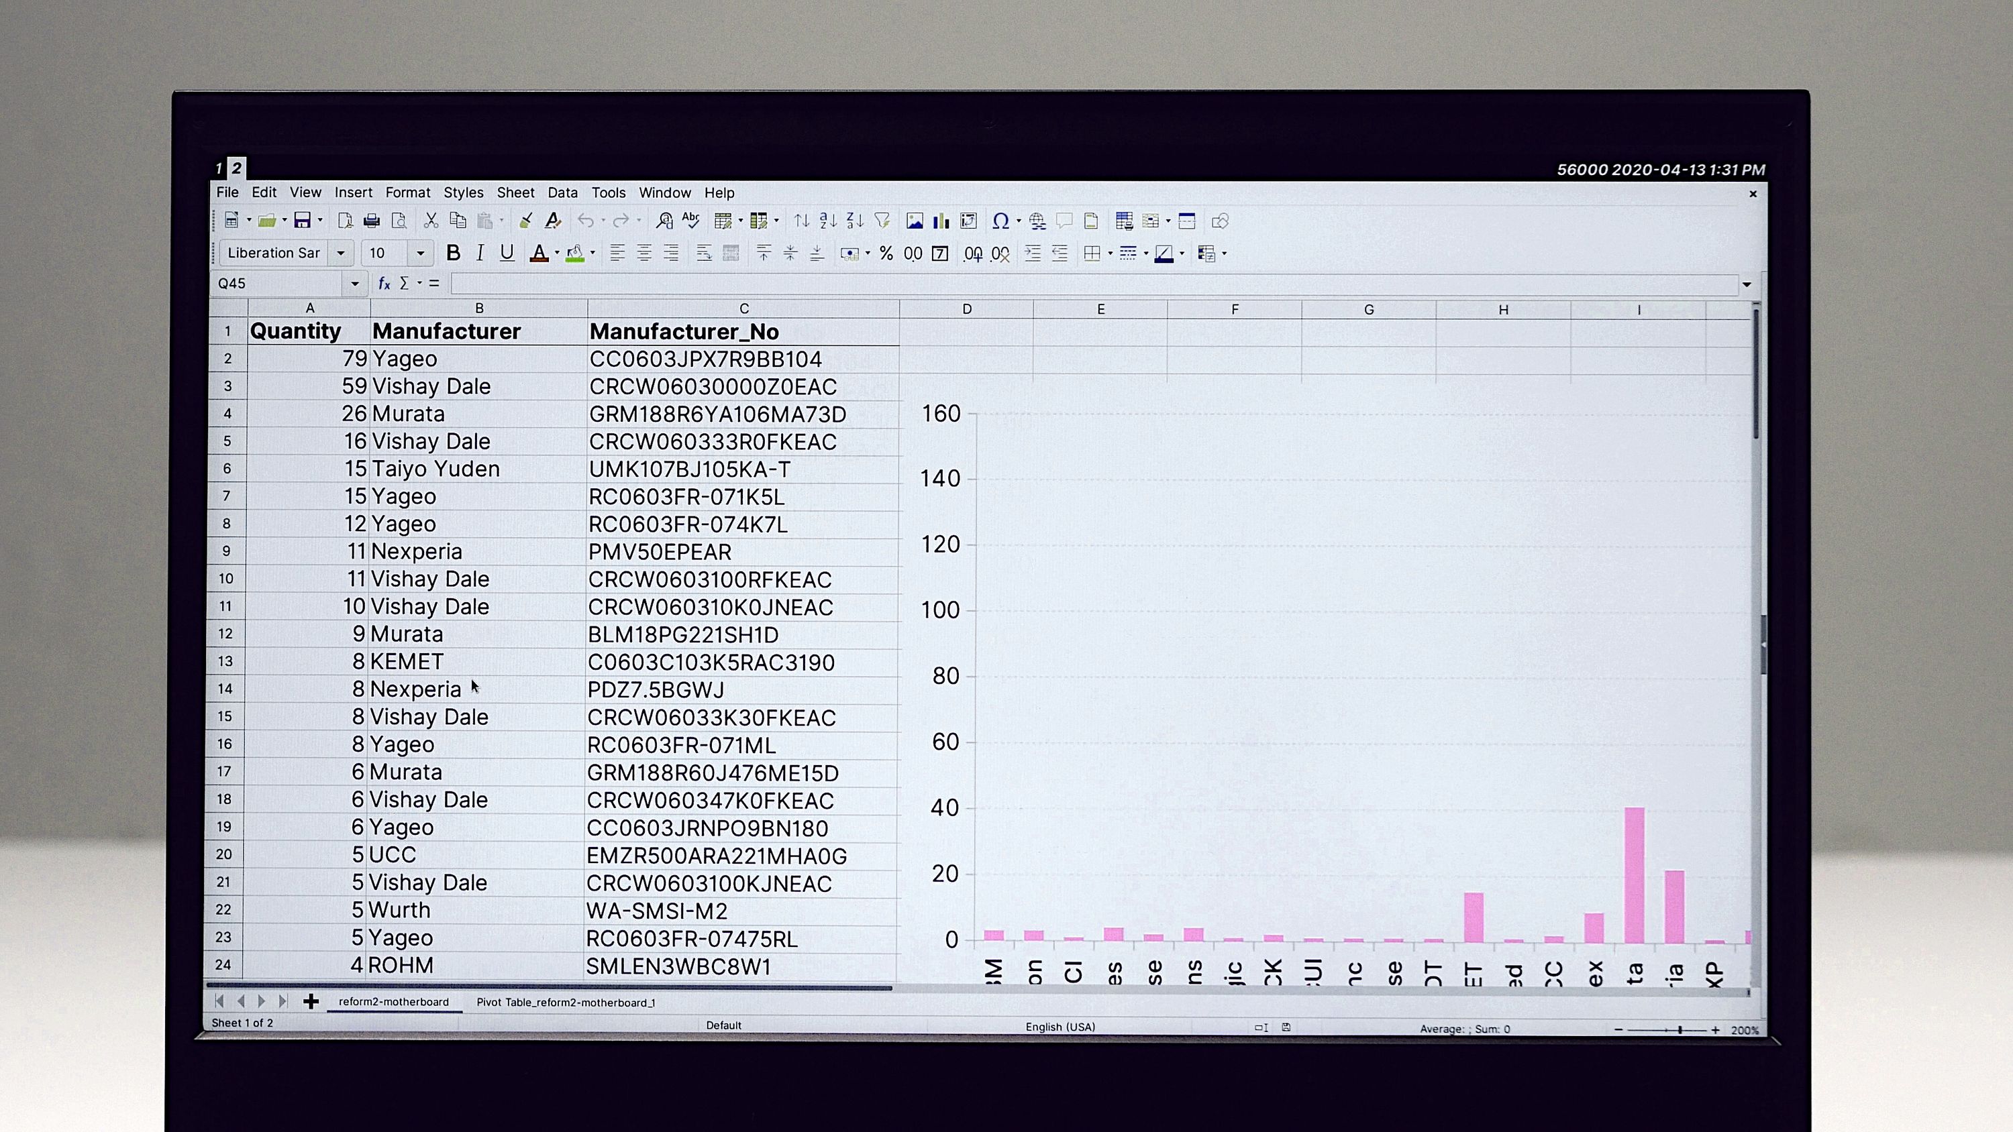2013x1132 pixels.
Task: Toggle Bold formatting
Action: click(452, 253)
